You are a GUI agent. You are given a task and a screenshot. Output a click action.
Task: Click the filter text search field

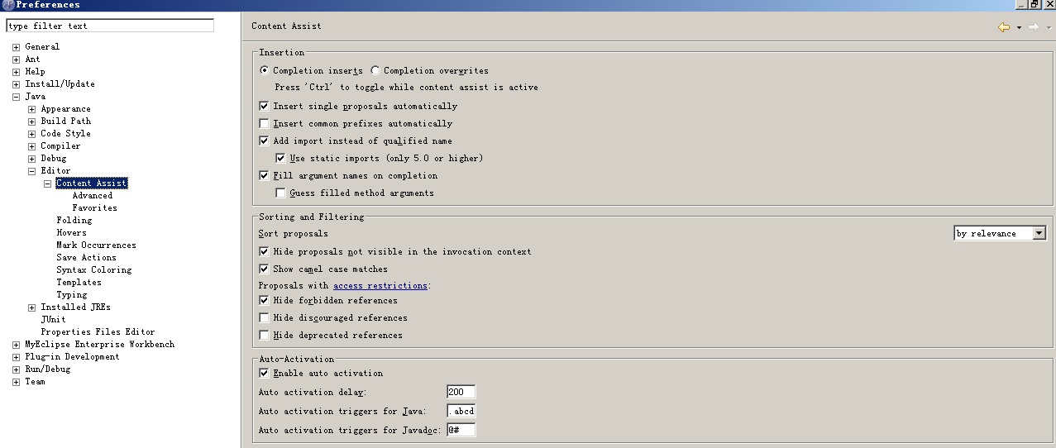(110, 26)
